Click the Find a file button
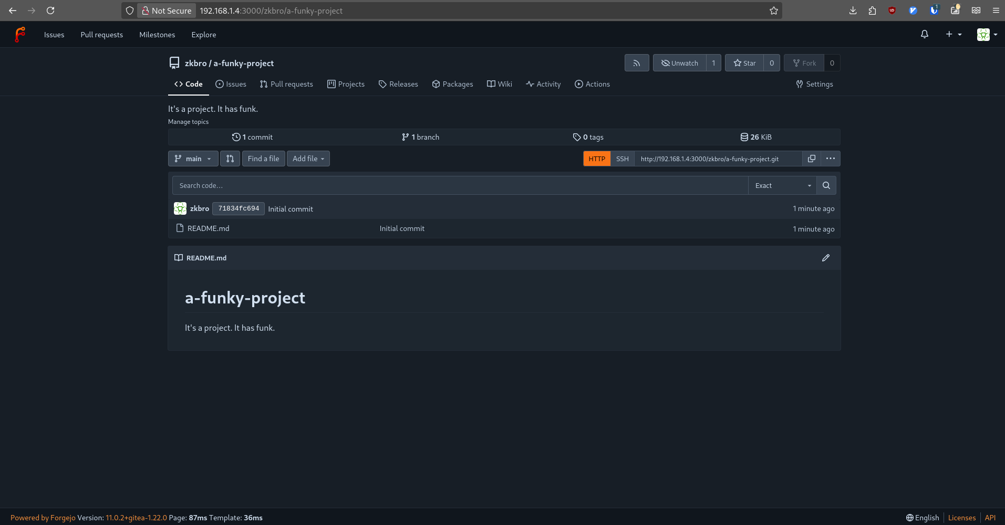 [x=263, y=159]
